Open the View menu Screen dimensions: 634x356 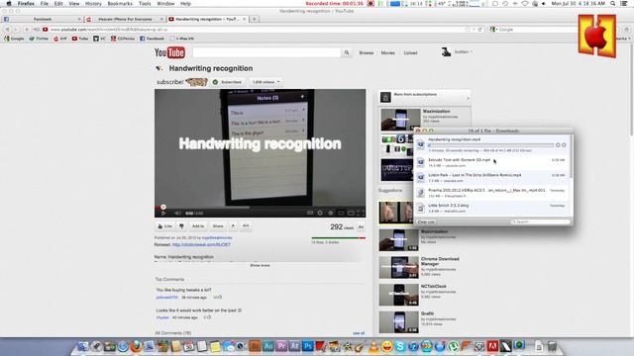click(x=74, y=4)
